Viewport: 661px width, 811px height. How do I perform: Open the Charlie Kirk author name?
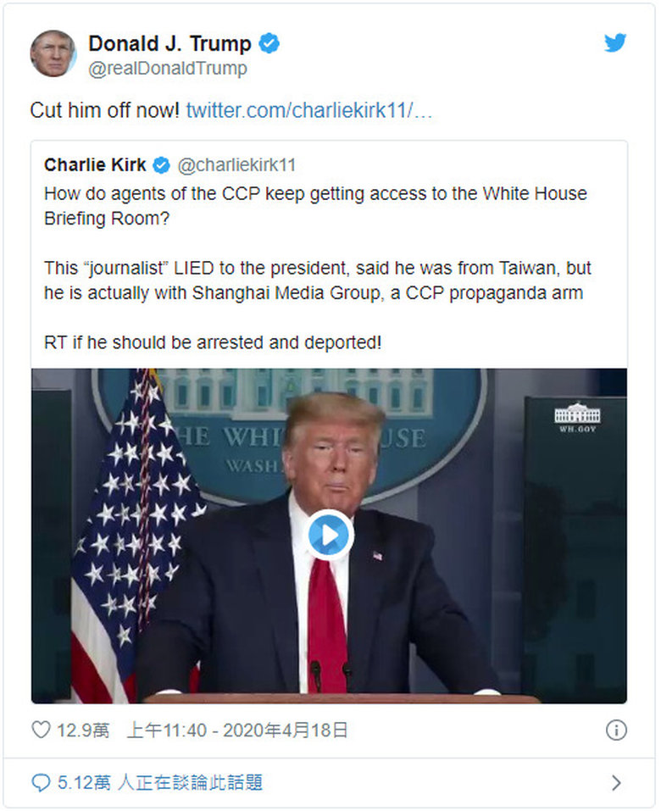(95, 165)
